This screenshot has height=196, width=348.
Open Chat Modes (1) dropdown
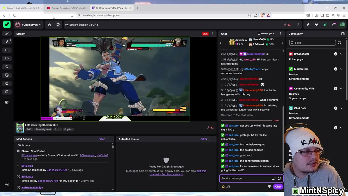[x=266, y=34]
